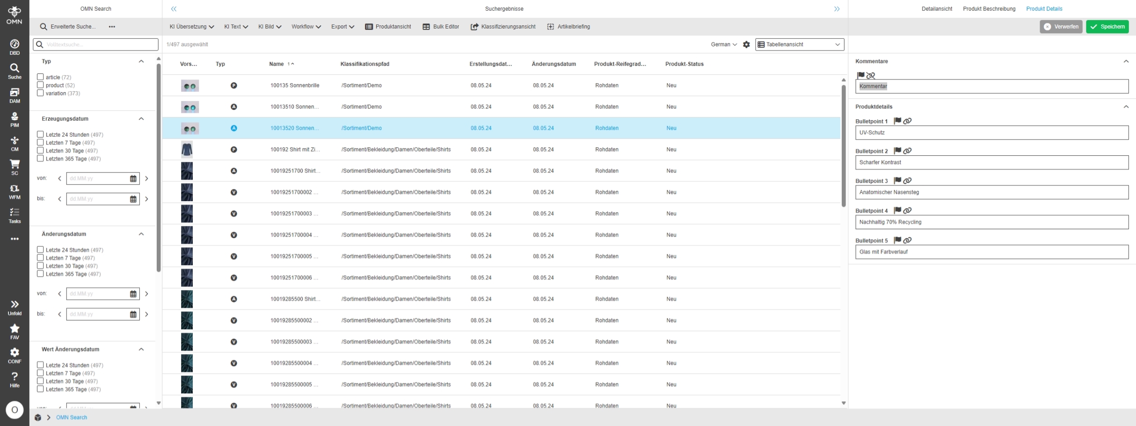The width and height of the screenshot is (1136, 426).
Task: Open the WFM workflow module icon
Action: click(15, 192)
